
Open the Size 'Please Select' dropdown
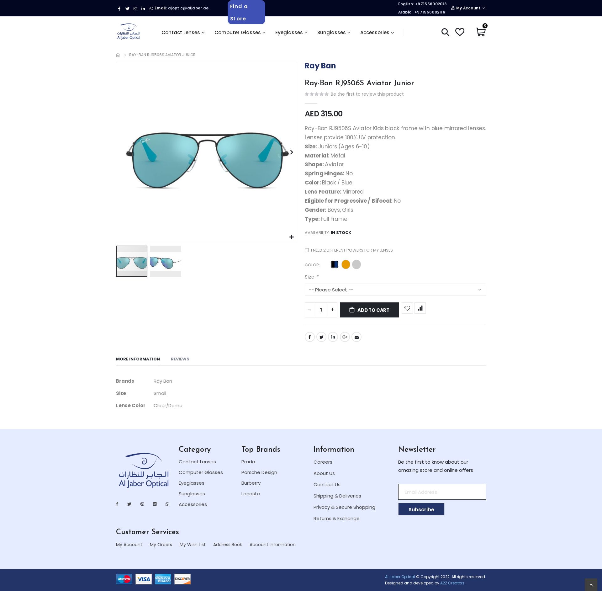tap(395, 290)
